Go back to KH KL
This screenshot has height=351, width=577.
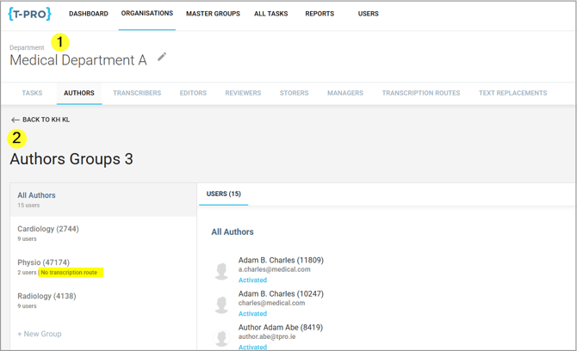(x=40, y=120)
